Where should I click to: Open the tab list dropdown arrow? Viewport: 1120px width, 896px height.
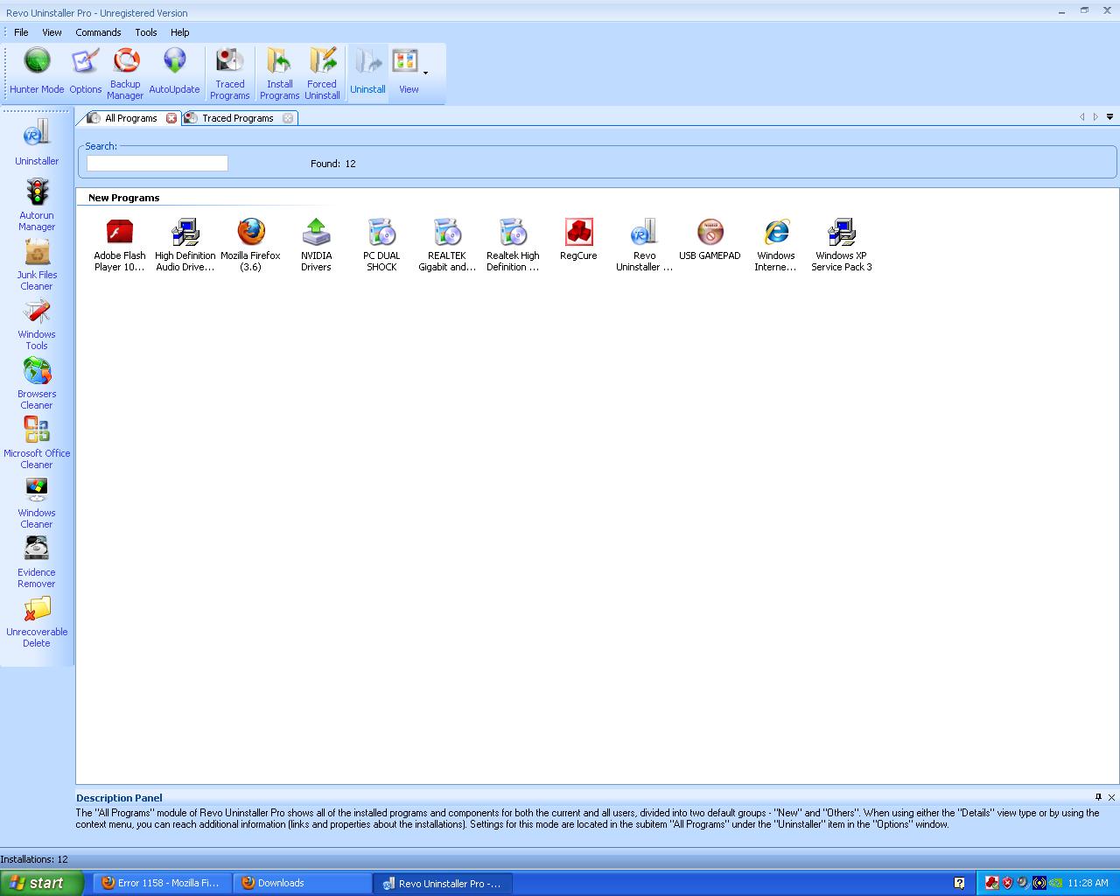point(1109,117)
